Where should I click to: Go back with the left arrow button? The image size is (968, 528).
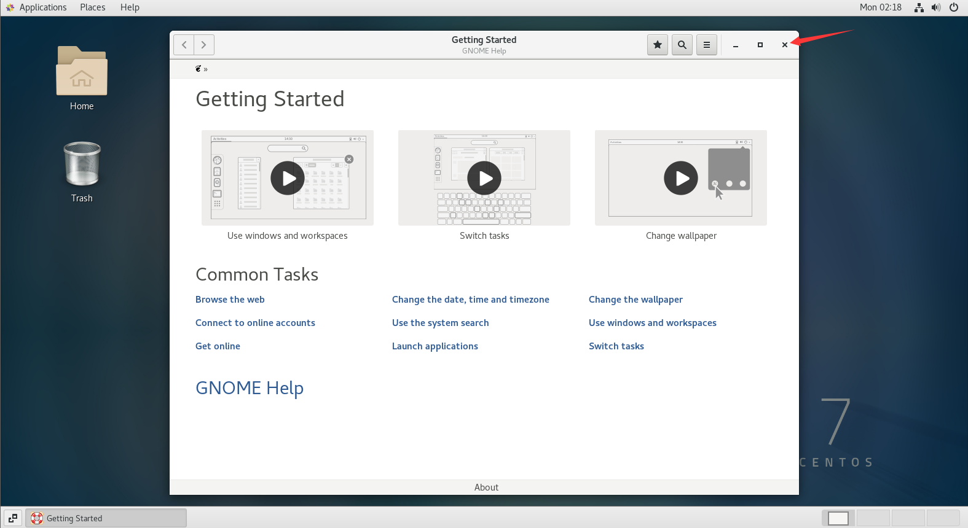click(x=184, y=45)
